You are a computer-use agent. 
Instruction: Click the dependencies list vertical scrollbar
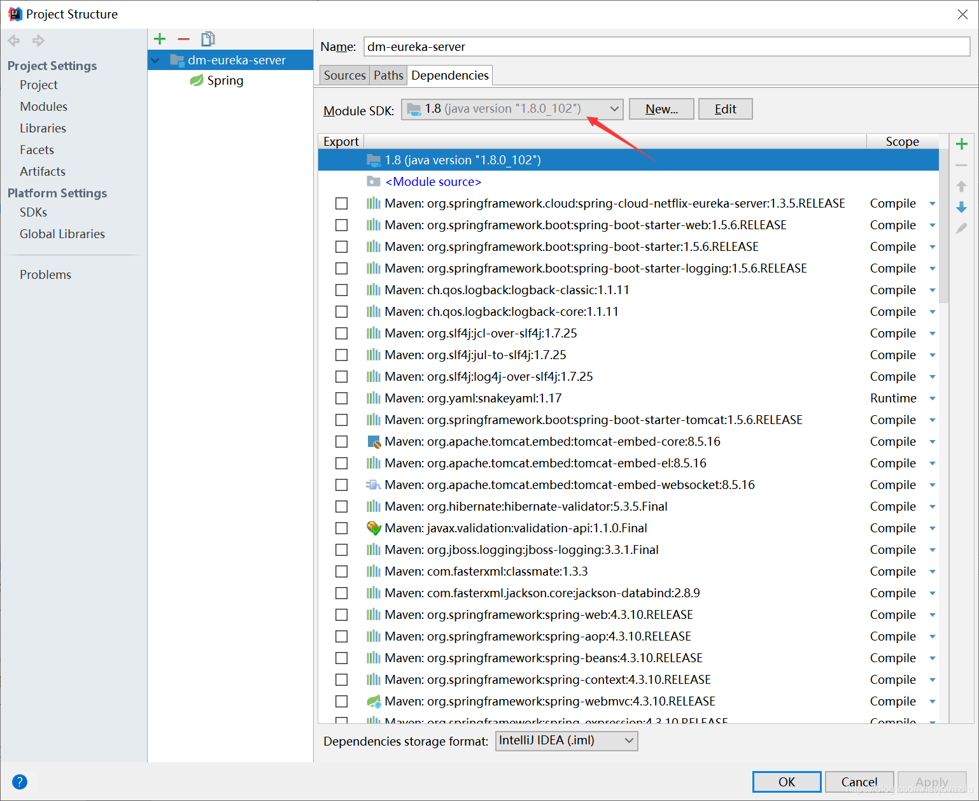[943, 226]
